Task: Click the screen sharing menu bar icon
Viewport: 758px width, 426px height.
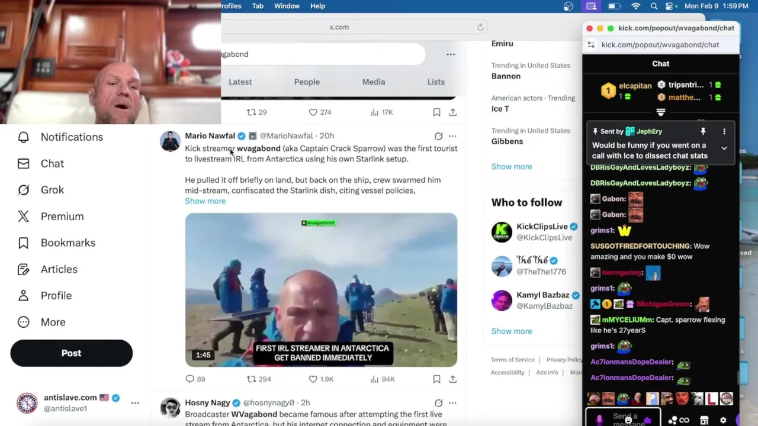Action: pyautogui.click(x=591, y=6)
